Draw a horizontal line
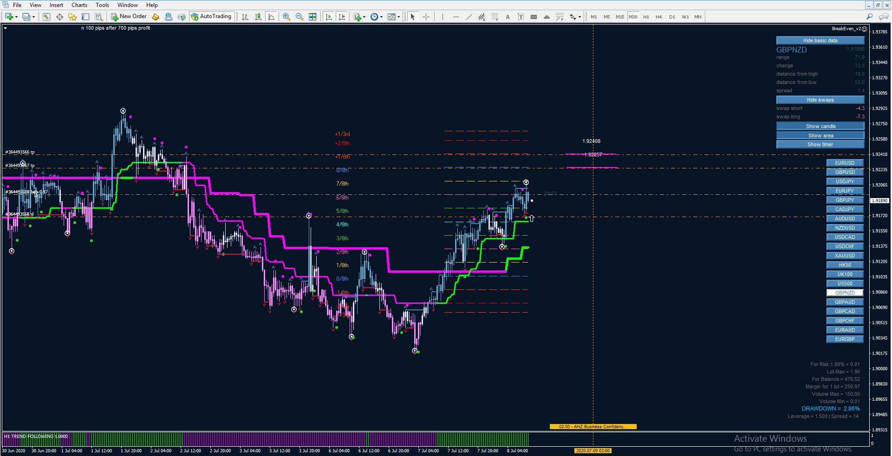Viewport: 892px width, 456px height. coord(456,17)
